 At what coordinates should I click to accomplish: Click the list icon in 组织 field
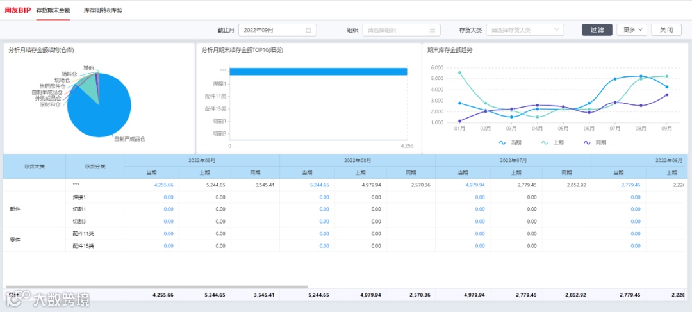click(432, 30)
